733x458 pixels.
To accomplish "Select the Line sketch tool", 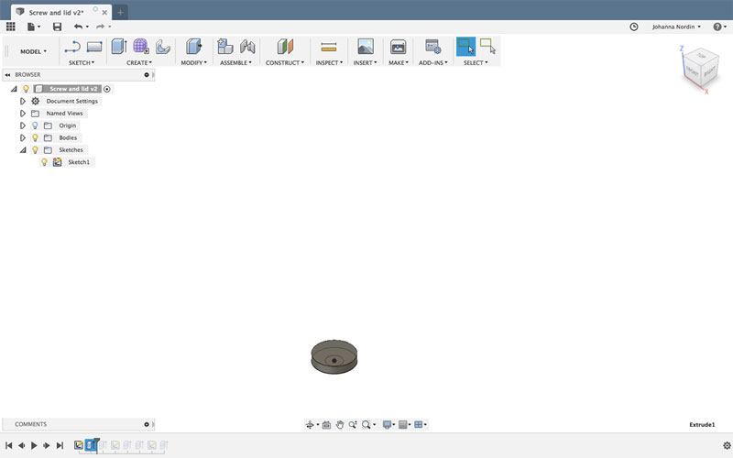I will click(x=72, y=47).
